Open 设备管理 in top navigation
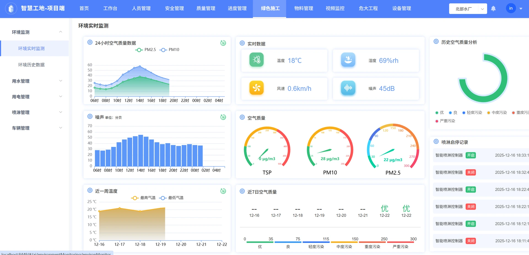This screenshot has width=529, height=255. click(x=402, y=9)
